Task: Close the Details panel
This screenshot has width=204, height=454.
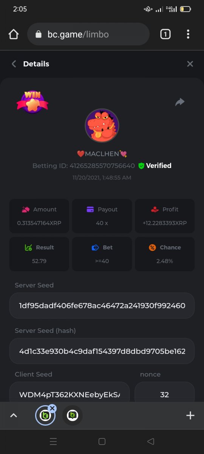Action: pos(190,64)
